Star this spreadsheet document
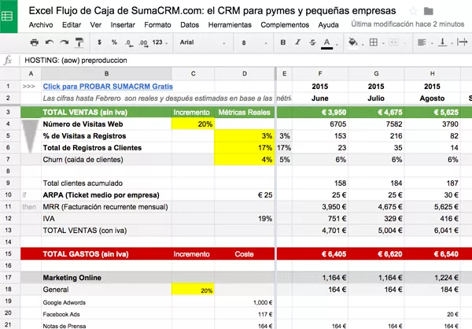This screenshot has height=329, width=472. [413, 12]
